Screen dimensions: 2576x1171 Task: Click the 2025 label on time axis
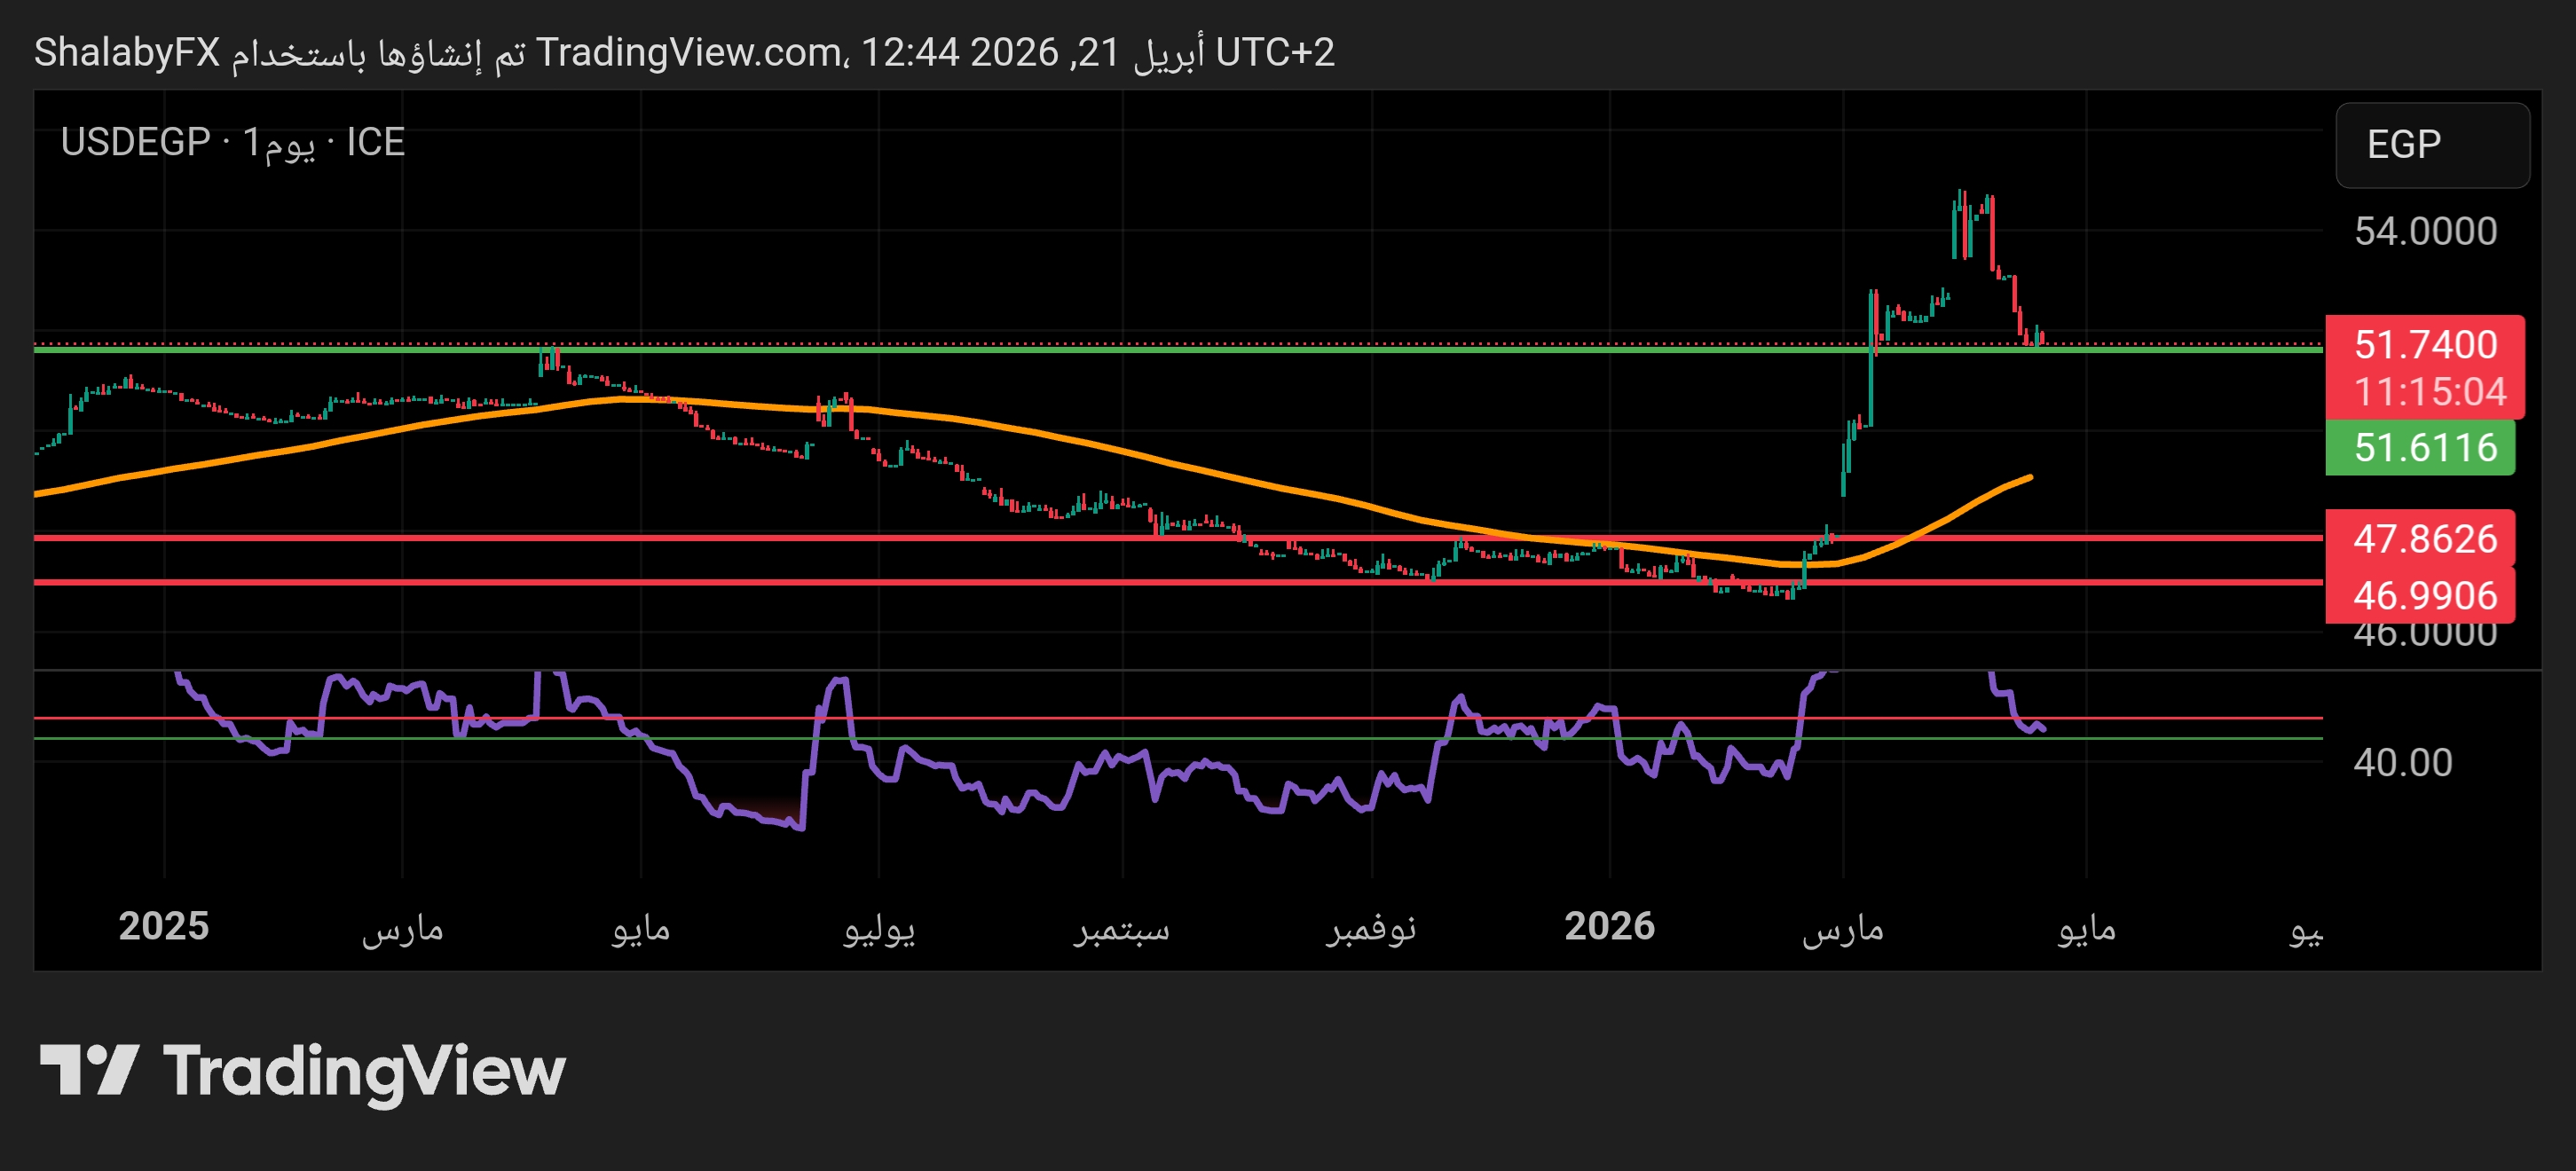163,926
